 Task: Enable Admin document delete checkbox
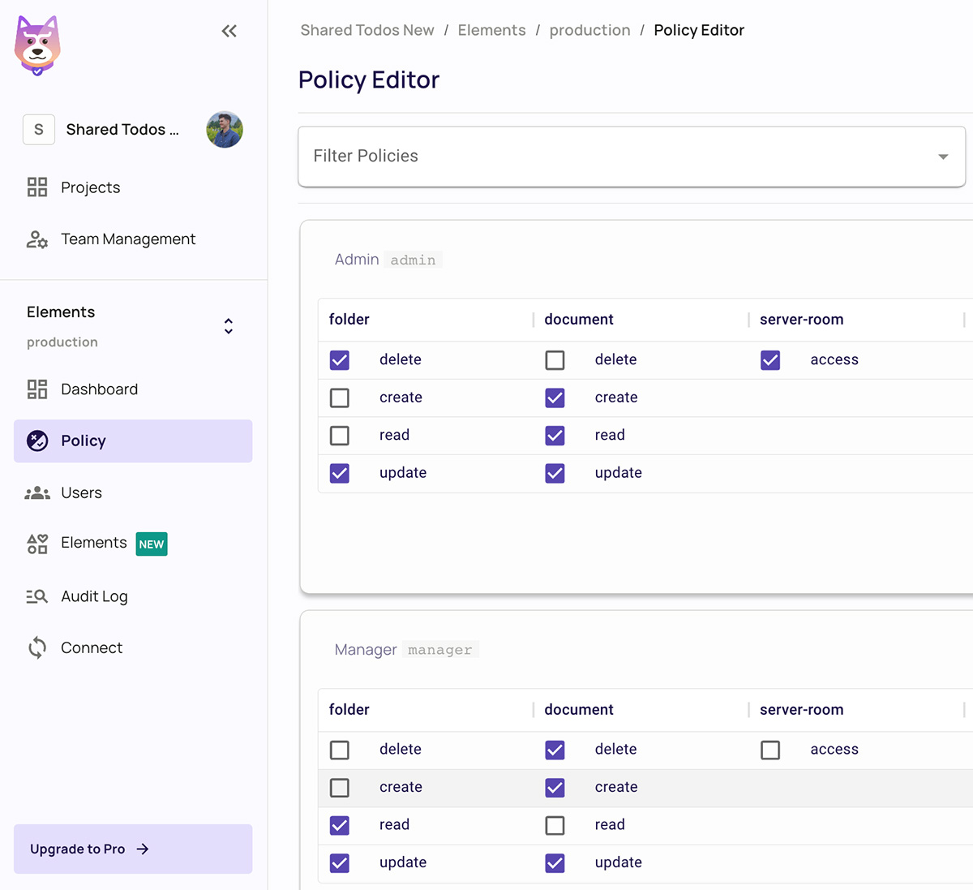pos(555,360)
